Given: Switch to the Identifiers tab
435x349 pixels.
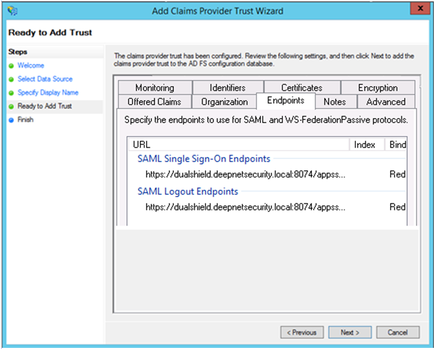Looking at the screenshot, I should click(227, 88).
